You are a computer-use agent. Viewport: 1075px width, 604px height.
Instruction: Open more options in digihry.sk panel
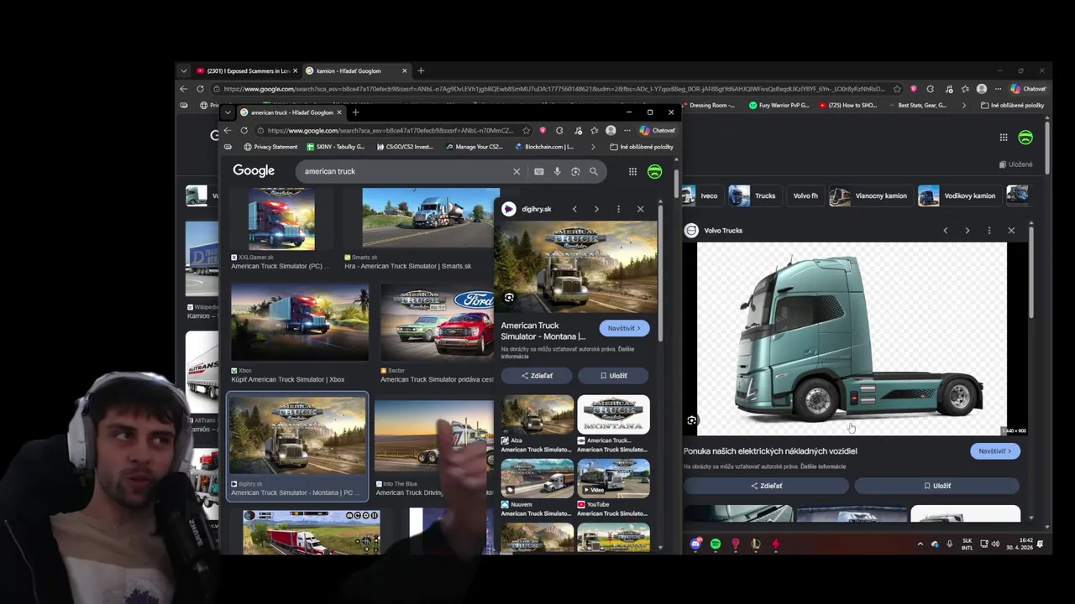618,209
